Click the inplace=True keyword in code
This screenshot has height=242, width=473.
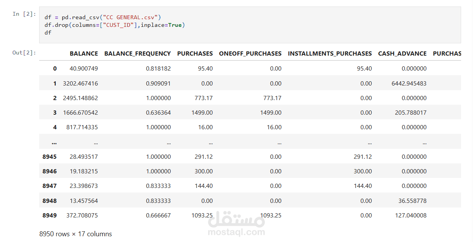(161, 25)
